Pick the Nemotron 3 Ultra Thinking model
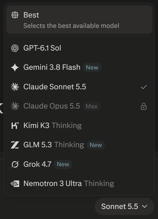Image resolution: width=158 pixels, height=219 pixels. click(79, 184)
